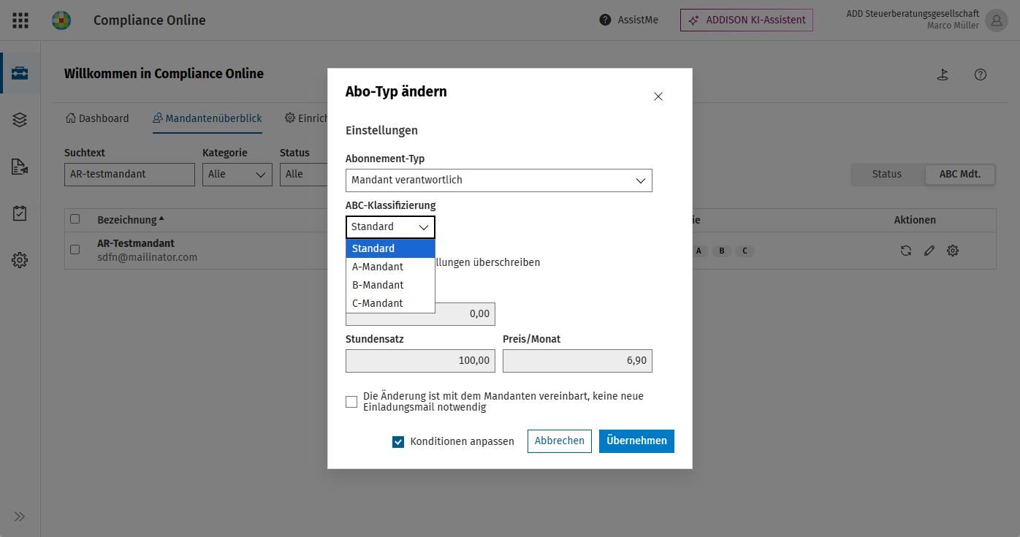Uncheck Konditionen anpassen
The width and height of the screenshot is (1020, 537).
(x=398, y=441)
